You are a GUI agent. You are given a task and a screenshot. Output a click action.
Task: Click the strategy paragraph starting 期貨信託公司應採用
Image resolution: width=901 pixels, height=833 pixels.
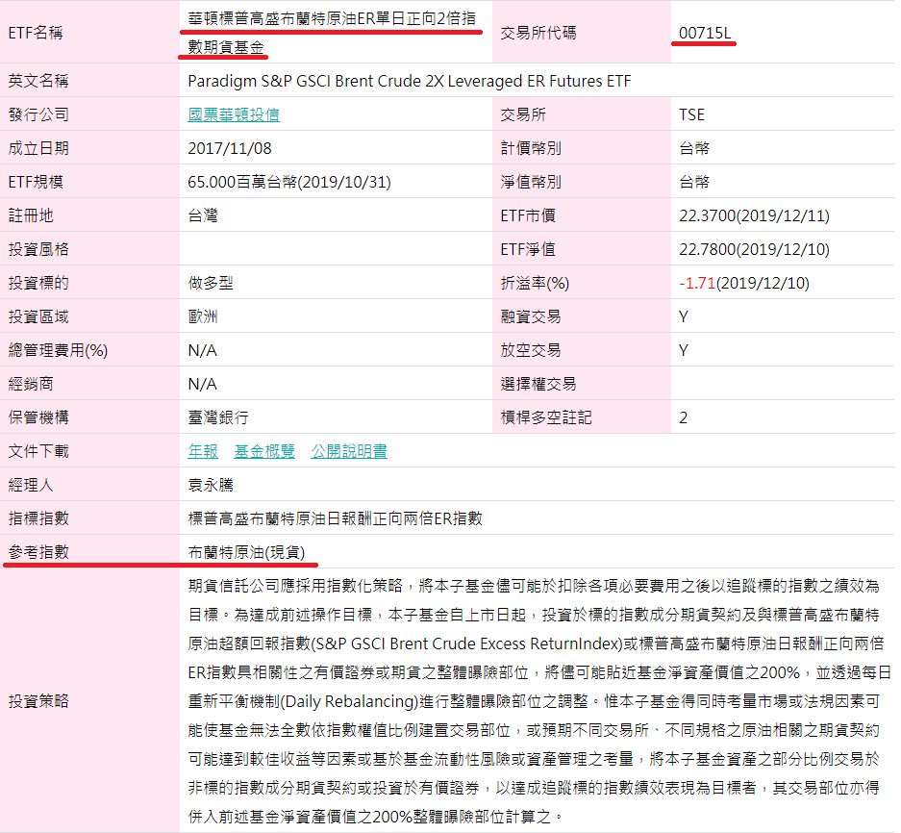point(538,701)
